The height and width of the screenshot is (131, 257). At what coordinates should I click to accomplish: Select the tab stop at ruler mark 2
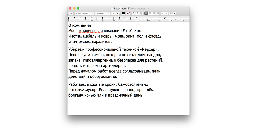point(80,18)
